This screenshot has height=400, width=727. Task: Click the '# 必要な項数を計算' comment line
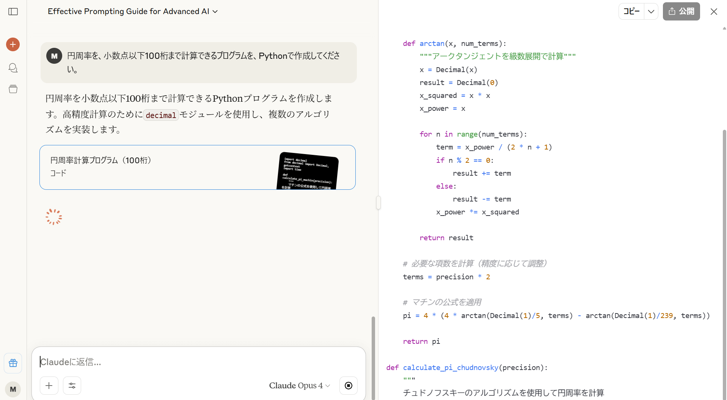(475, 264)
